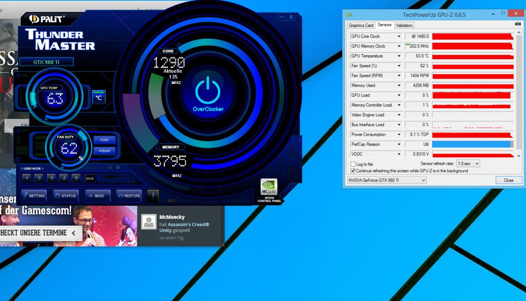The height and width of the screenshot is (301, 526).
Task: Minimize the ThunderMaster window
Action: click(282, 17)
